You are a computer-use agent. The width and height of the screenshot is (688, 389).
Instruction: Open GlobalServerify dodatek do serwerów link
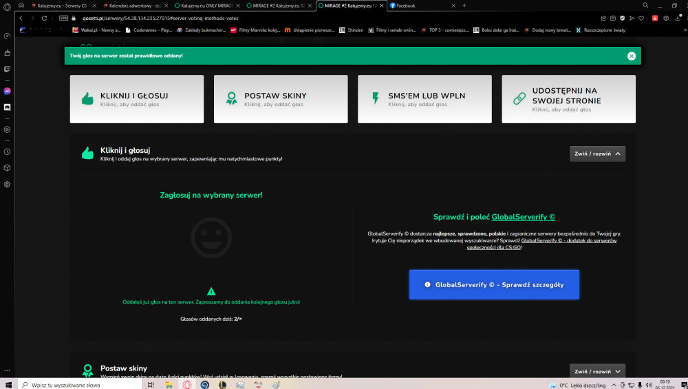[x=569, y=240]
